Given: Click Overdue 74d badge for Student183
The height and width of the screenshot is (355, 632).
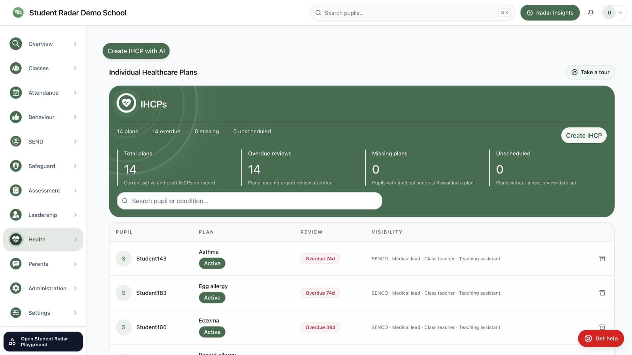Looking at the screenshot, I should 320,293.
